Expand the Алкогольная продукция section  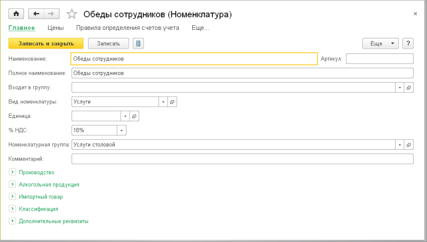12,184
